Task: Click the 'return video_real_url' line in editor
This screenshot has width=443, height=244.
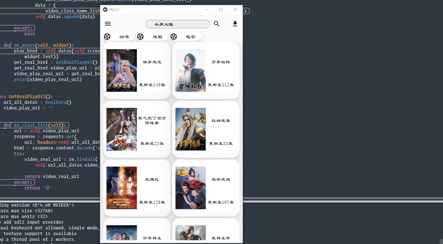Action: [x=52, y=176]
